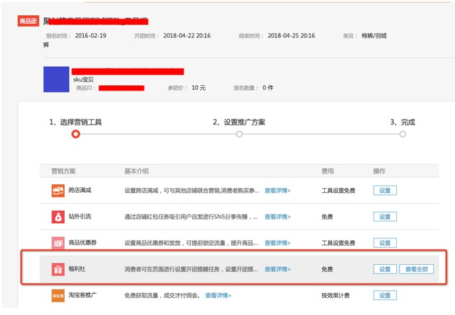This screenshot has height=315, width=455.
Task: Click 设置 button for 淘宝客推广
Action: [x=385, y=295]
